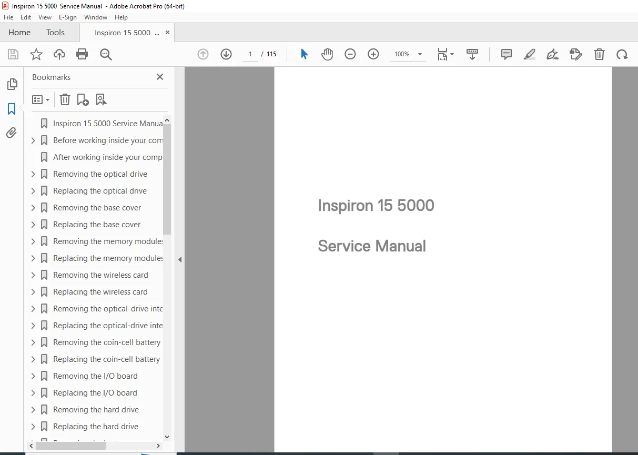Viewport: 638px width, 455px height.
Task: Open the Sign document pen tool
Action: click(552, 54)
